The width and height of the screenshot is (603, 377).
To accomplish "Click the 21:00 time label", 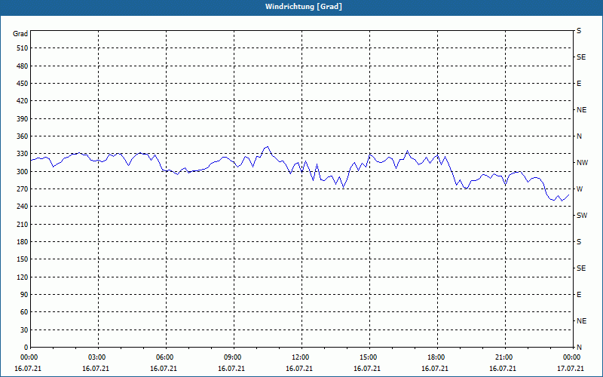I will pyautogui.click(x=503, y=357).
